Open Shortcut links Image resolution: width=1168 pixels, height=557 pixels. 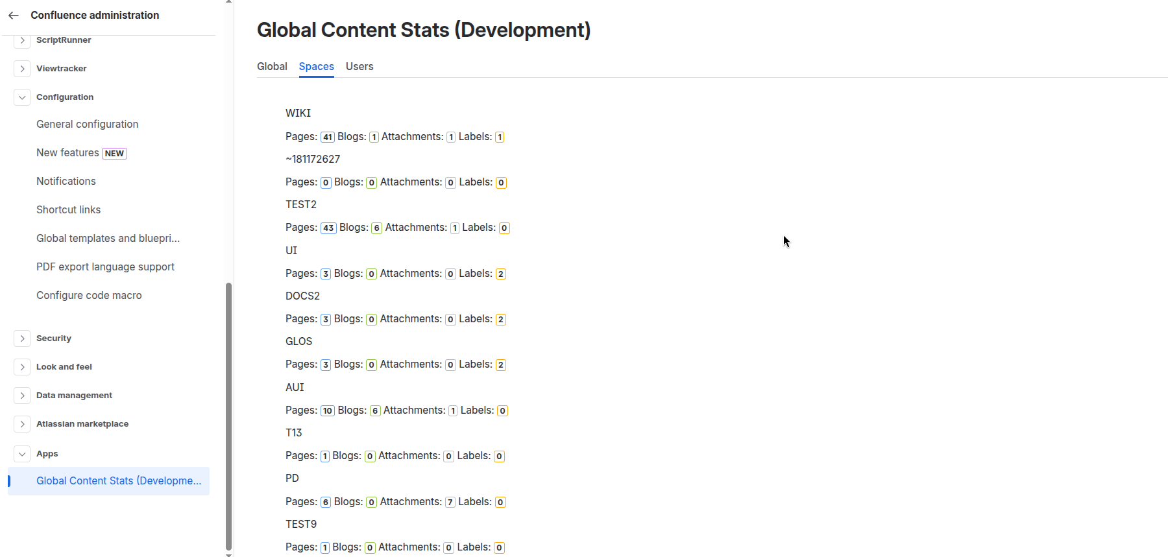click(x=69, y=210)
